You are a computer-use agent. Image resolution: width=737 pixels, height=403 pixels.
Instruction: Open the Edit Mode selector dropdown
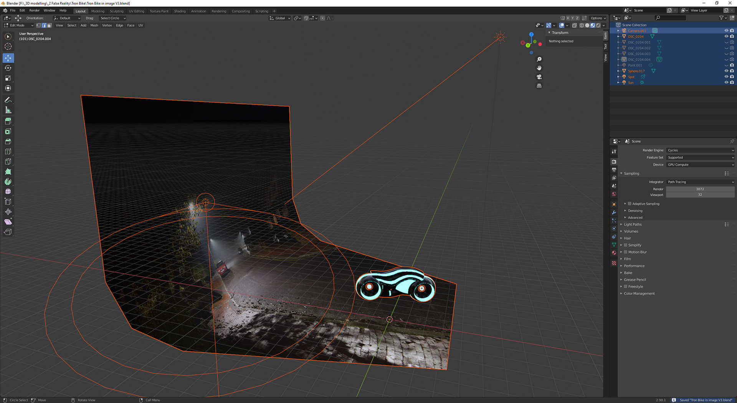point(18,25)
